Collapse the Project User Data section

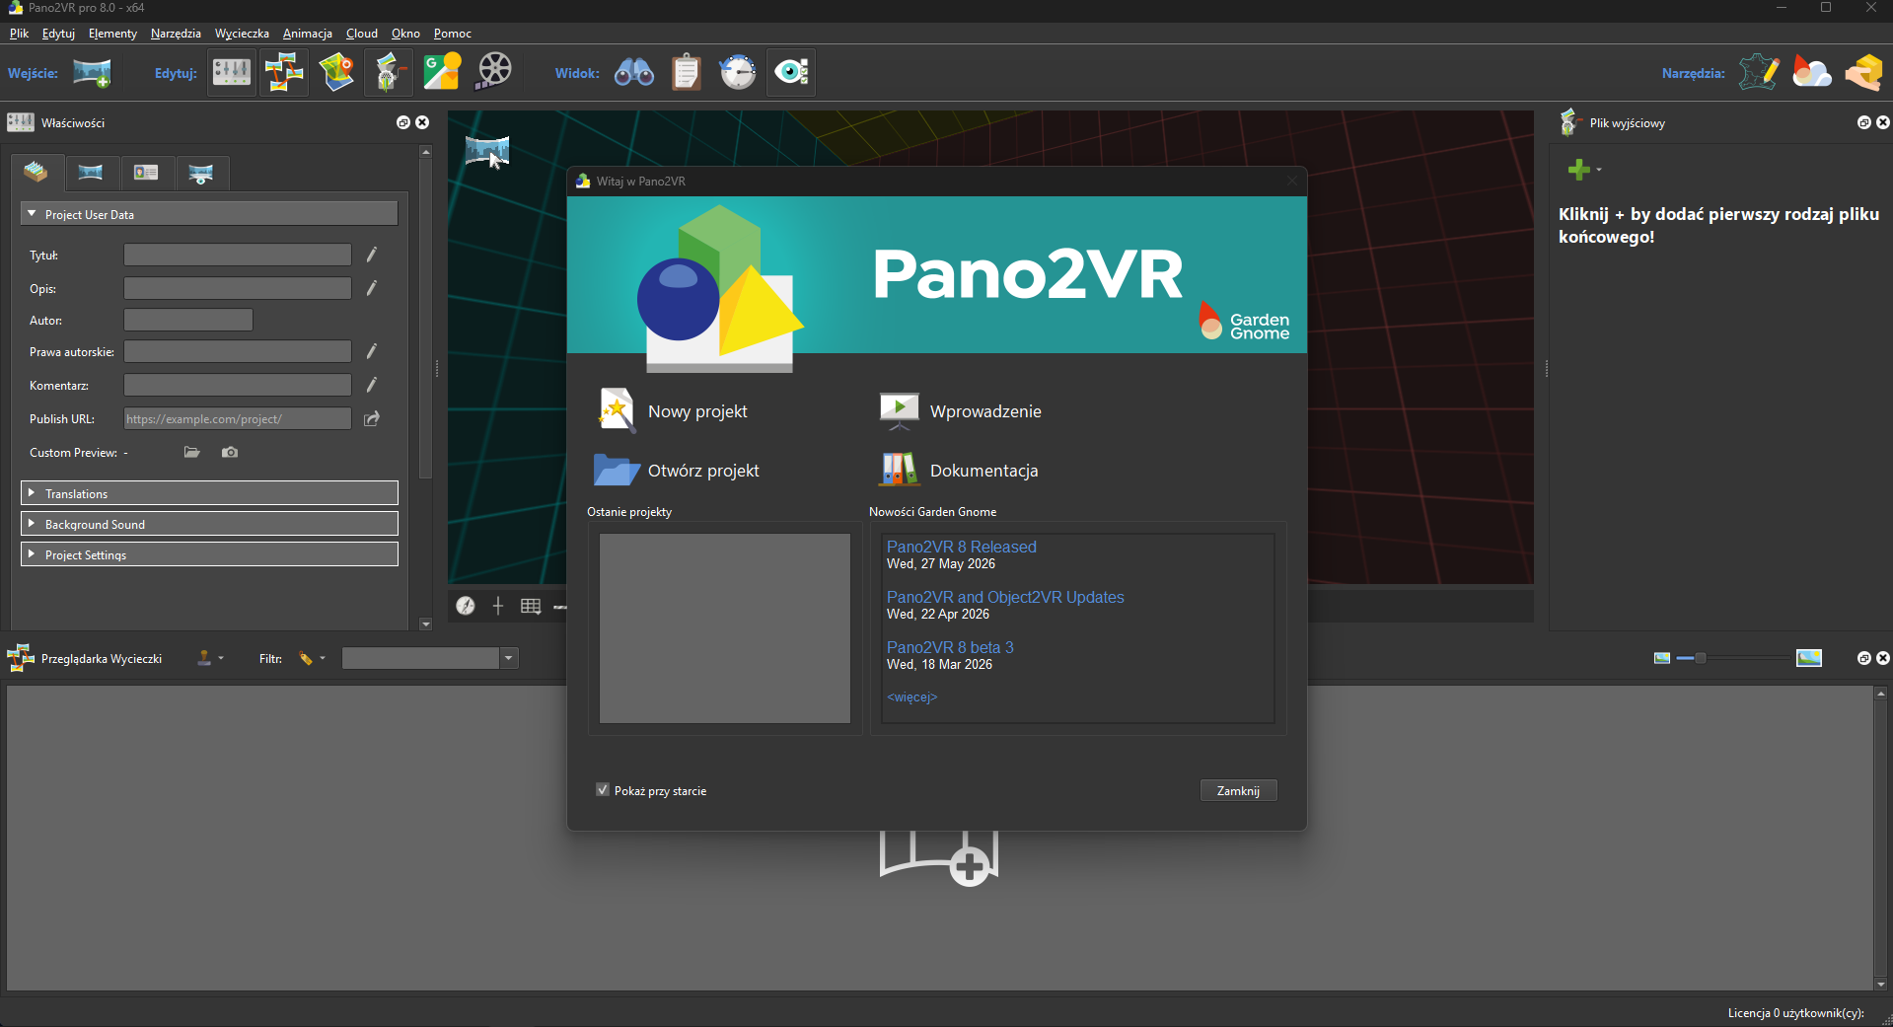209,214
